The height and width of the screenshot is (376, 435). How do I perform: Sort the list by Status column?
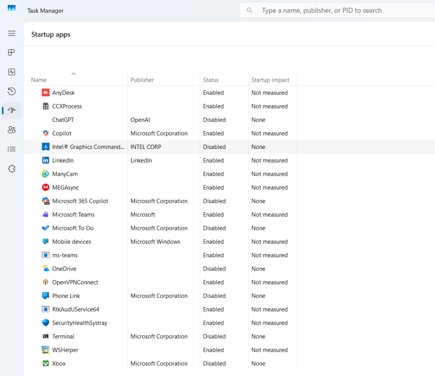click(x=211, y=80)
